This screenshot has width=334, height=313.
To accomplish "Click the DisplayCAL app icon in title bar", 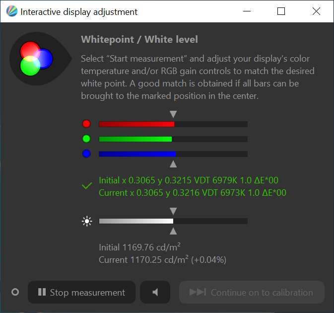I will [x=10, y=11].
